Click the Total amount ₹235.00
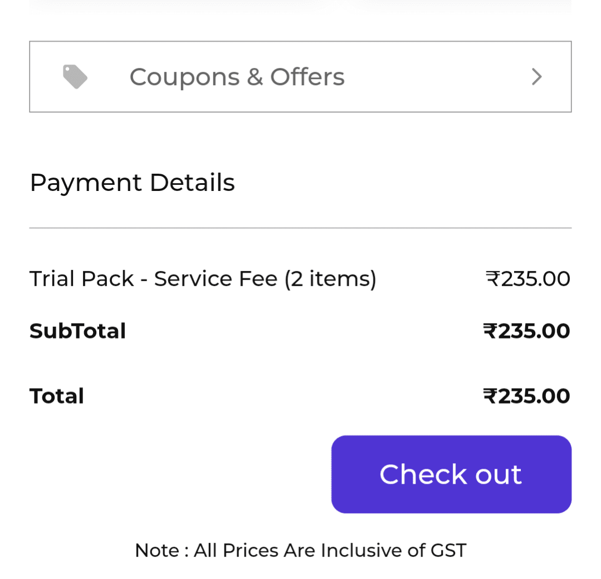 (526, 396)
